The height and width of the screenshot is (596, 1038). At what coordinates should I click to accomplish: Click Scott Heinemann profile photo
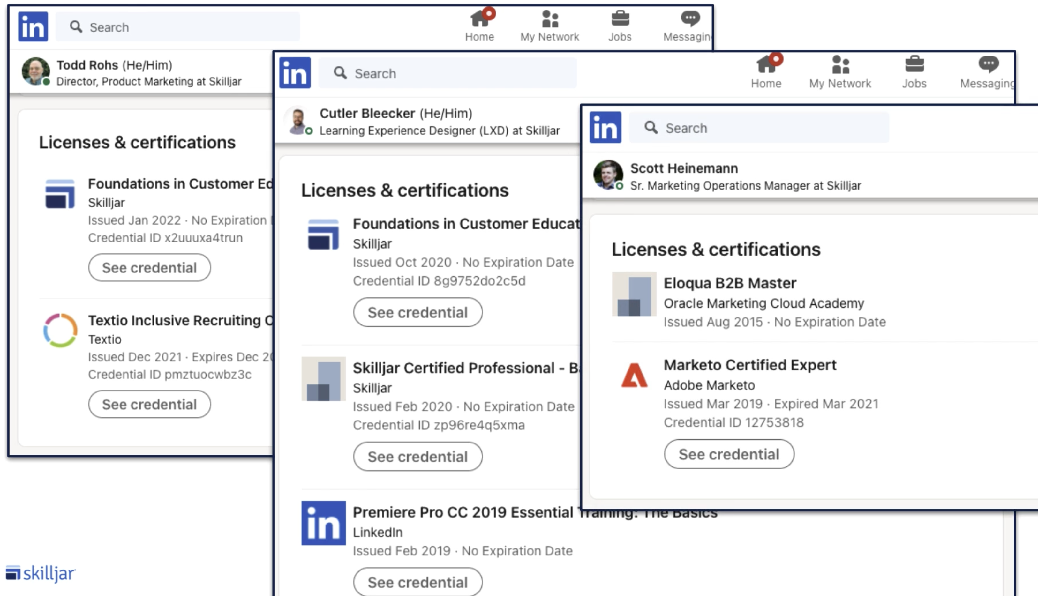coord(608,175)
